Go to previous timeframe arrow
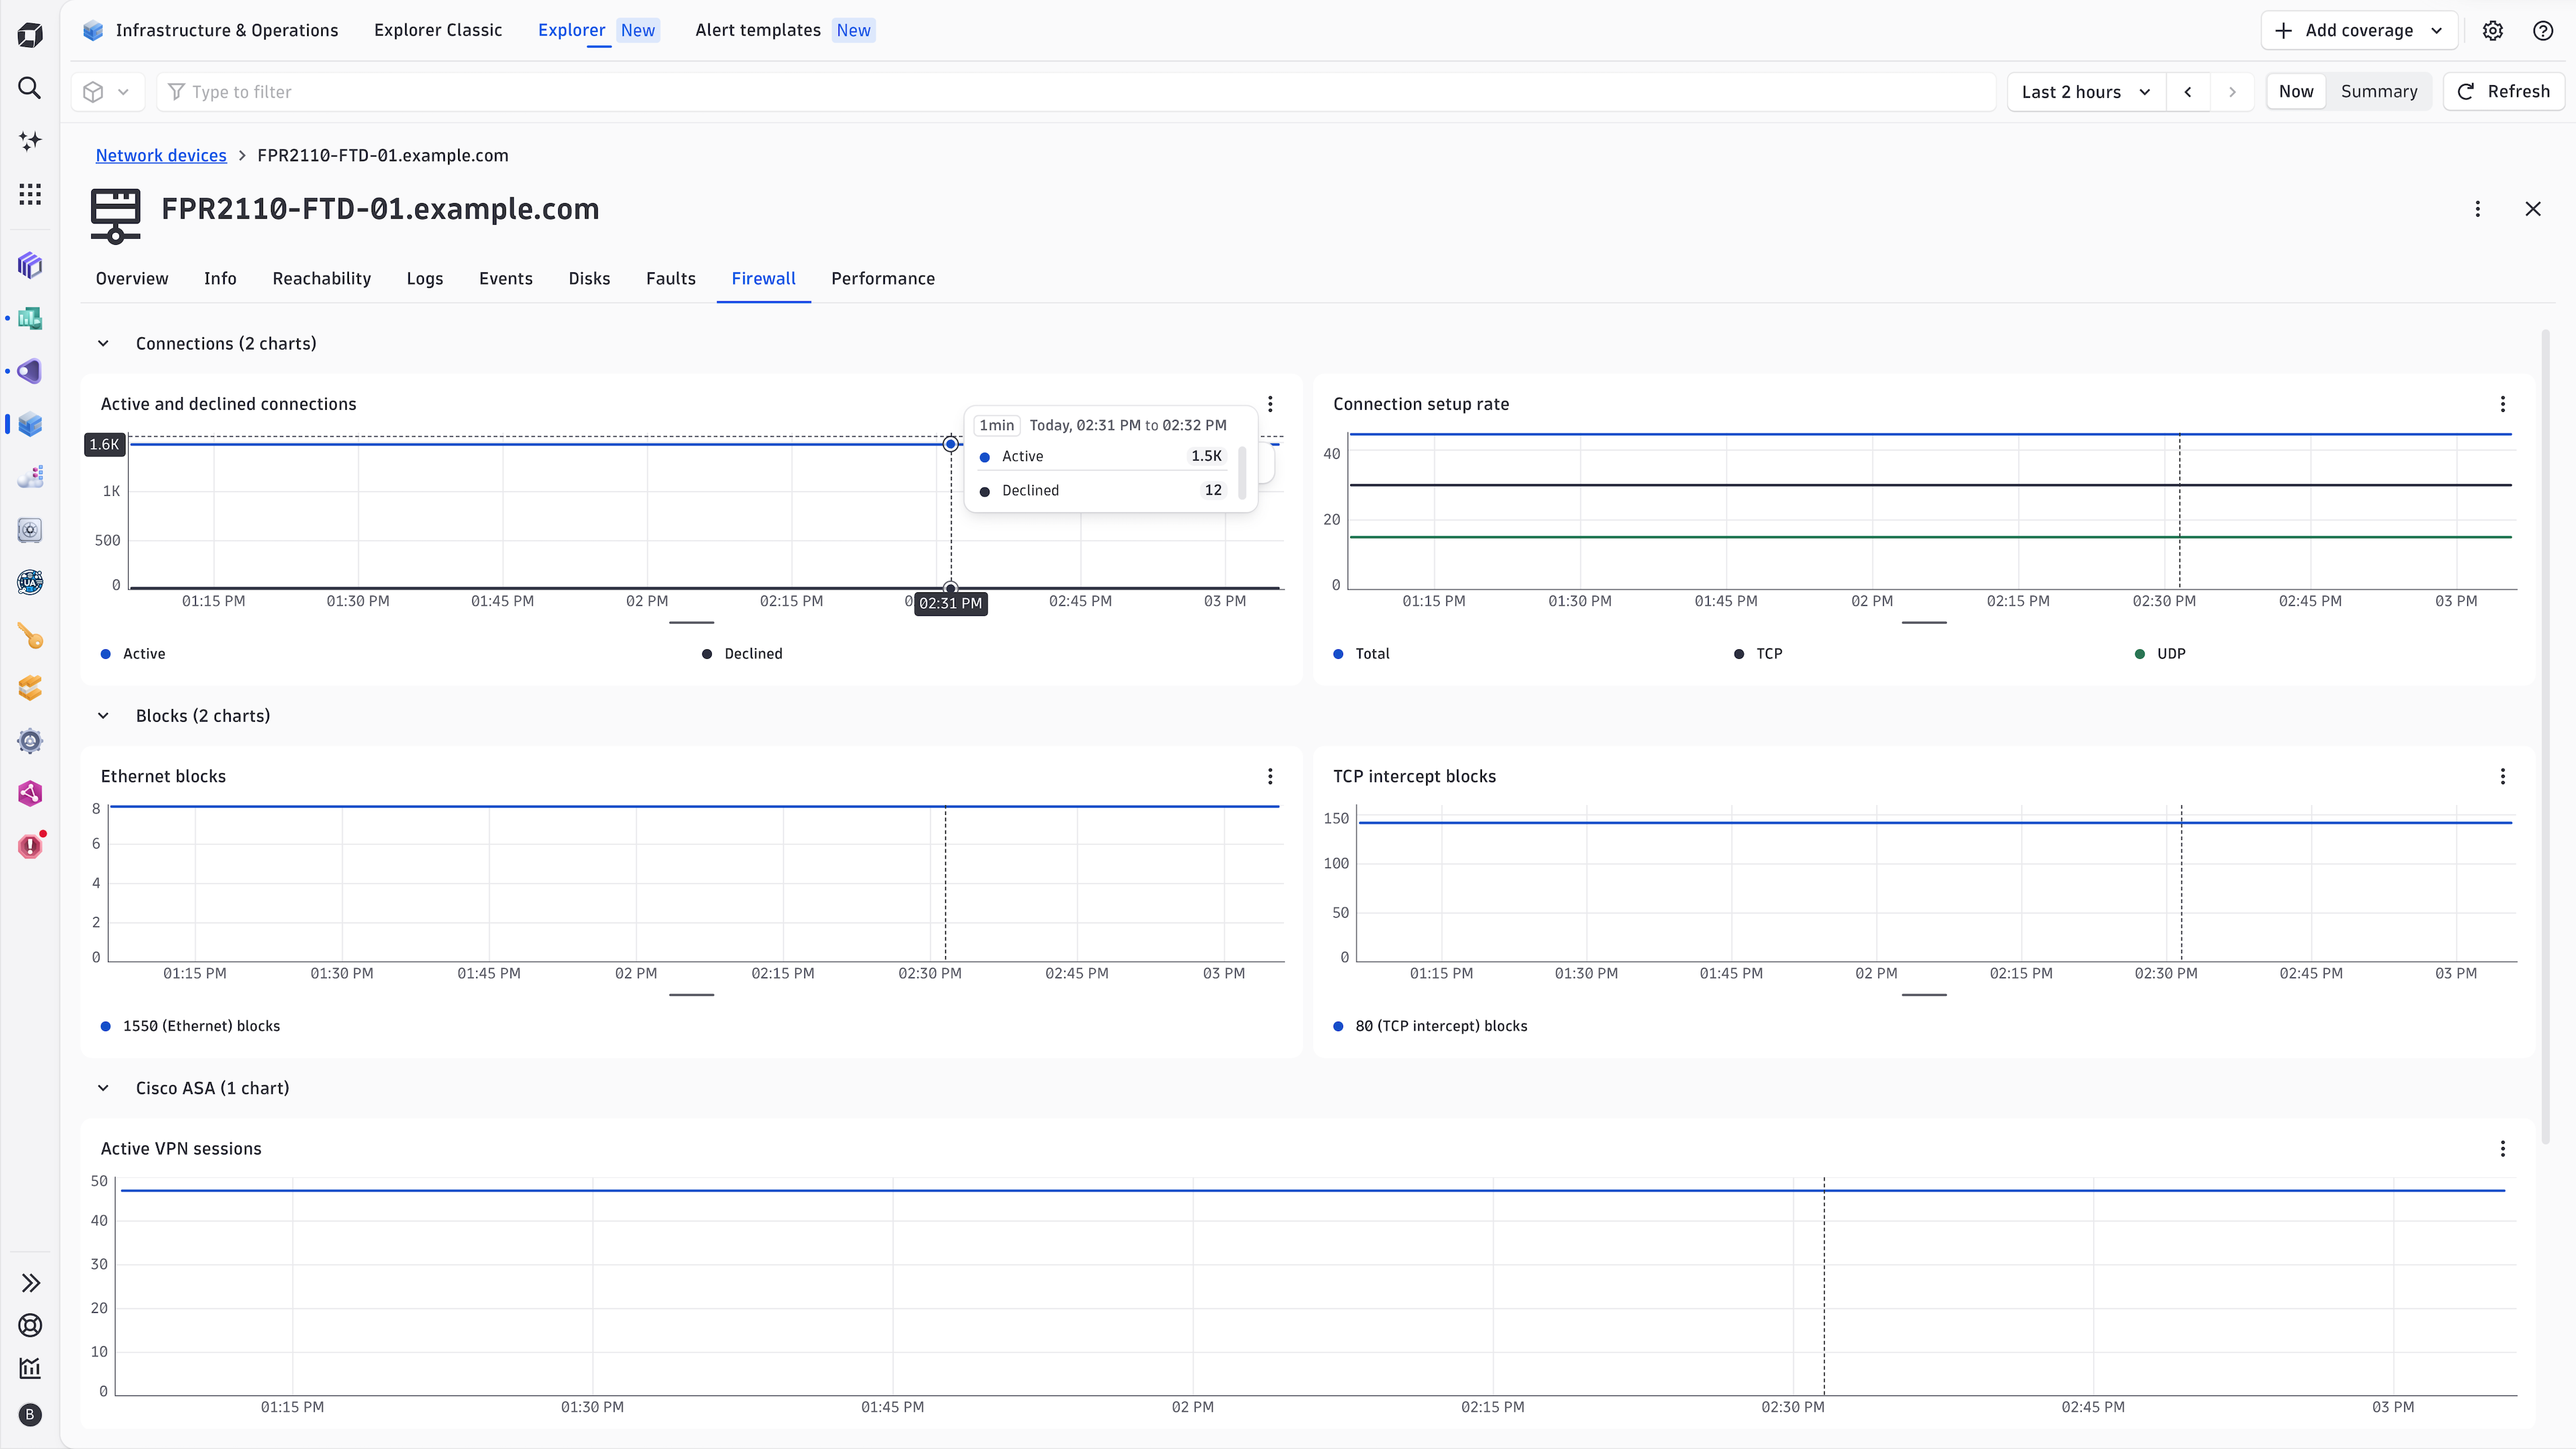Screen dimensions: 2576x1449 tap(2188, 91)
